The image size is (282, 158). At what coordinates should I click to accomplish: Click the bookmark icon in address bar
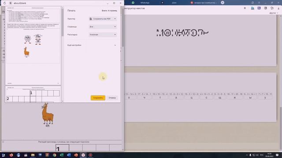click(x=245, y=8)
